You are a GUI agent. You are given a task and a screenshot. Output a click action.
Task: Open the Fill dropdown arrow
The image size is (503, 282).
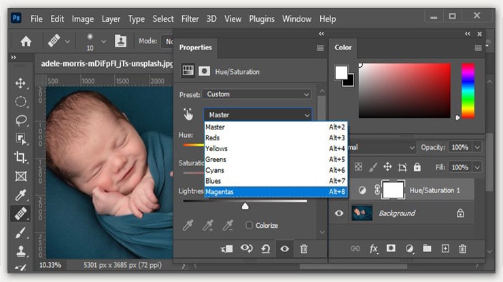click(477, 167)
